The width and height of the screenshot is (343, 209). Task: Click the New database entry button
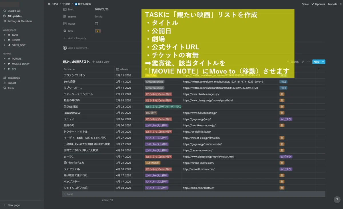pos(316,62)
